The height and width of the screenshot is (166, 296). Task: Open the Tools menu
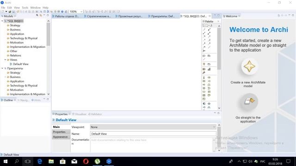pyautogui.click(x=25, y=7)
